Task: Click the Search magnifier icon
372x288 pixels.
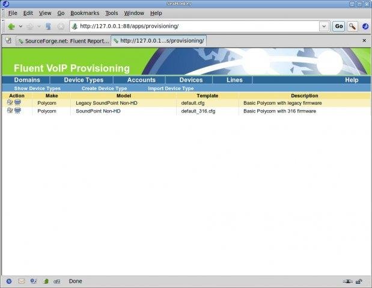Action: (x=352, y=26)
